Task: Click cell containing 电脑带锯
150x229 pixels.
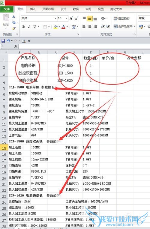Action: click(28, 65)
